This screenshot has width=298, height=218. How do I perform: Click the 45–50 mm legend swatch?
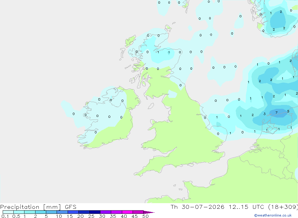[138, 212]
